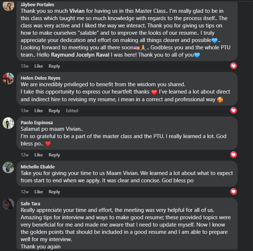Like Jaybee Portales' comment

38,66
